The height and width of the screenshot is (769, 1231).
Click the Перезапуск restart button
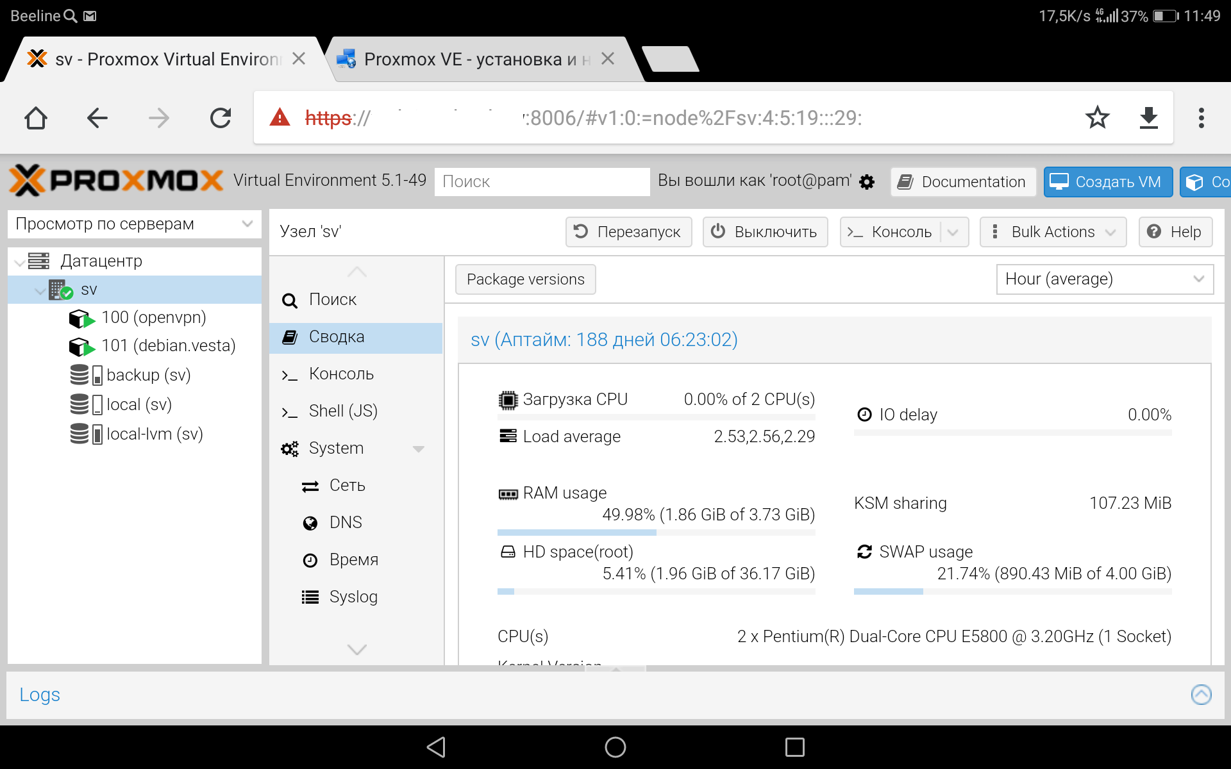628,232
